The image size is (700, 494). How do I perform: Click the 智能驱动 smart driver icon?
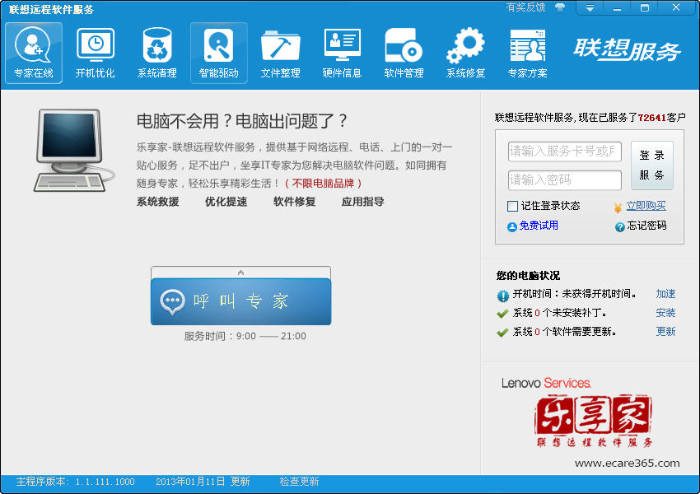pyautogui.click(x=218, y=52)
